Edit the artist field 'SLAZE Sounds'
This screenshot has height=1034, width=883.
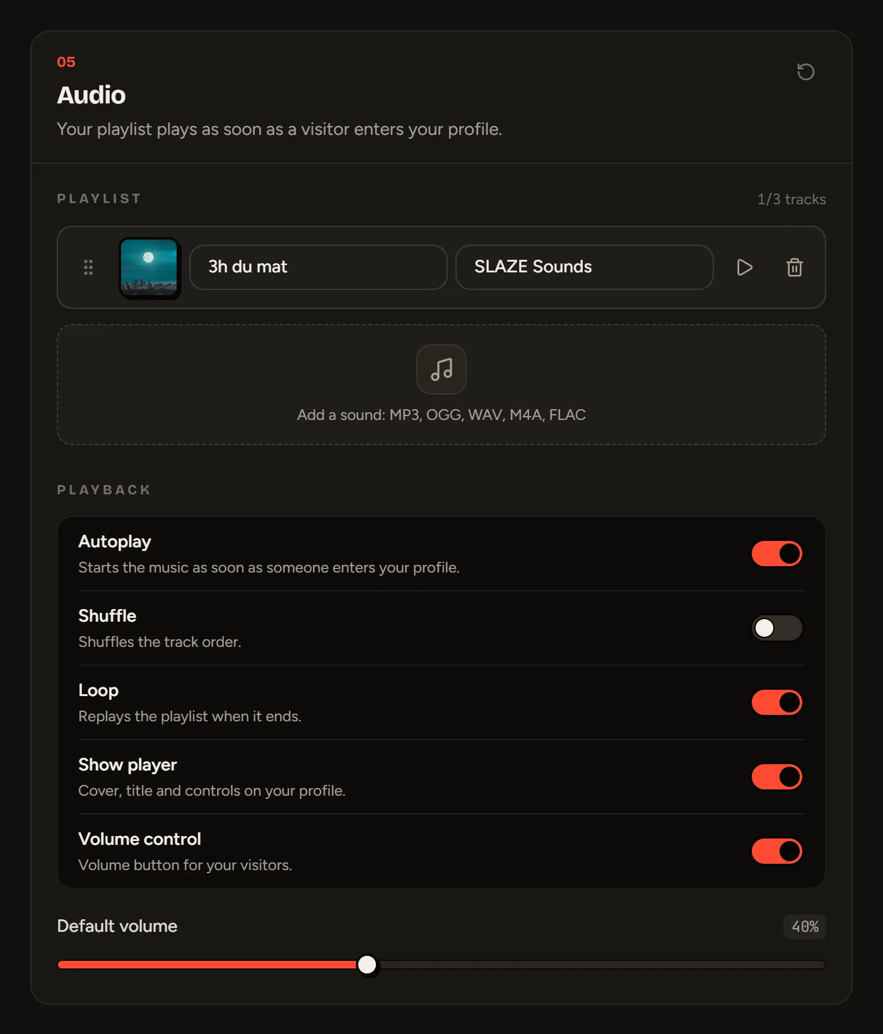point(585,267)
